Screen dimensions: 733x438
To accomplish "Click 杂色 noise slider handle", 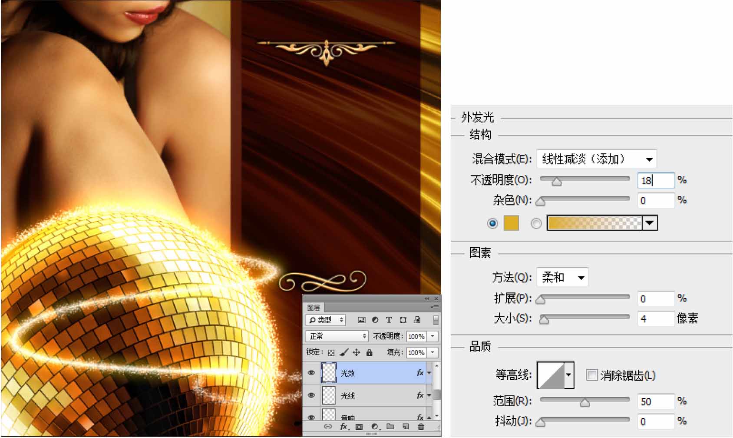I will [x=541, y=202].
